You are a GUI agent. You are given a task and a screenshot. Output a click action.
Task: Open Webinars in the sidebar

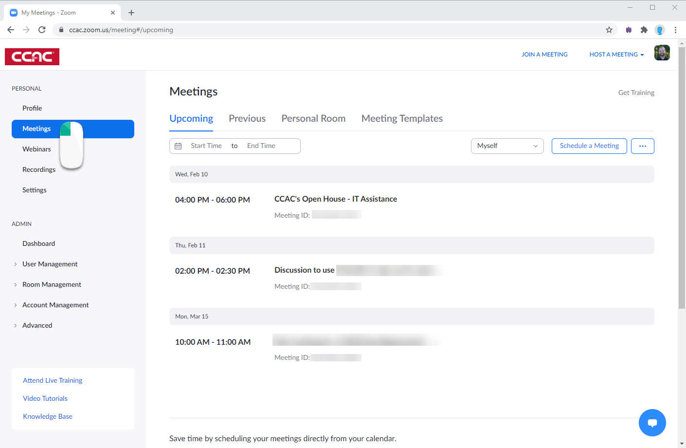[36, 149]
